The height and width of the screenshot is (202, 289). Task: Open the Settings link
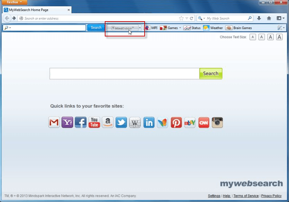[x=214, y=196]
